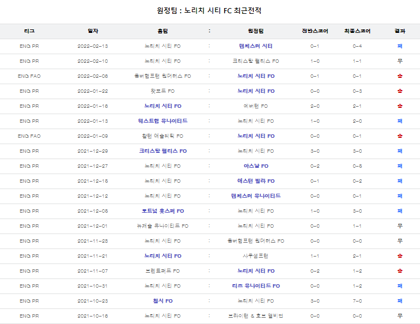The image size is (420, 324).
Task: Click the '최종스코어' column header
Action: pos(357,31)
